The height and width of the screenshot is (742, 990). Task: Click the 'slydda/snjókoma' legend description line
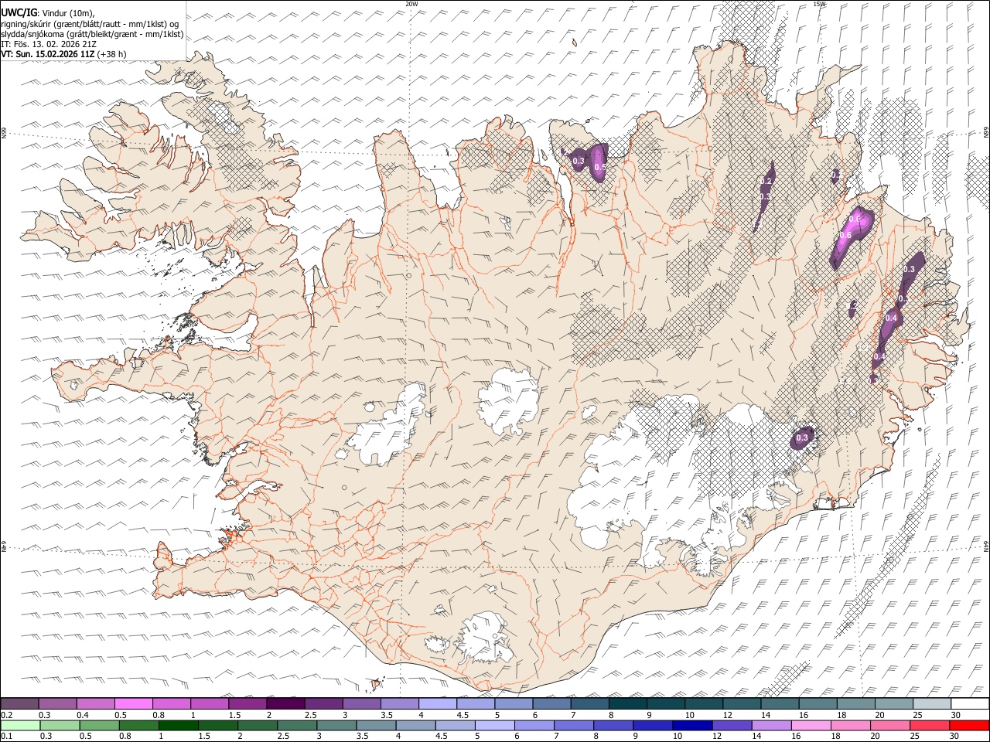pyautogui.click(x=92, y=34)
